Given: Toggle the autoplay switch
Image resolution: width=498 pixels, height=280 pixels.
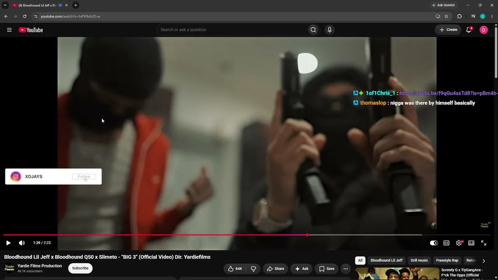Looking at the screenshot, I should tap(434, 243).
